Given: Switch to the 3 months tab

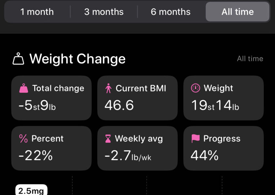Looking at the screenshot, I should coord(104,12).
